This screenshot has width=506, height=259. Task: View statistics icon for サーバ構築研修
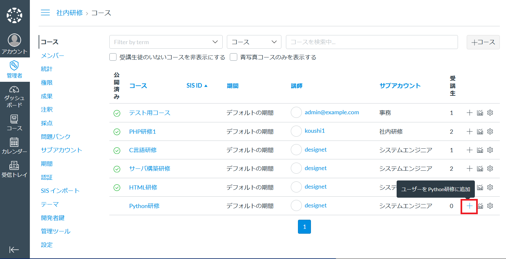tap(480, 168)
